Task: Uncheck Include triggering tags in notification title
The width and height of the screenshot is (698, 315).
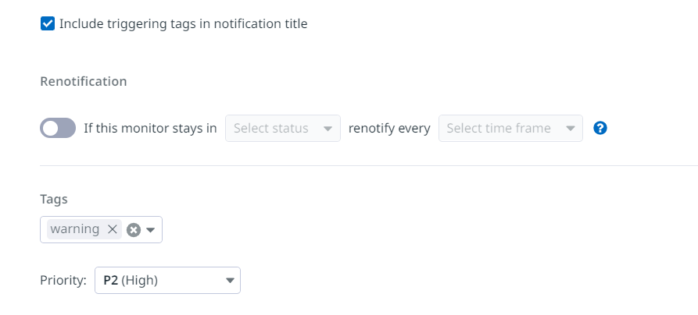Action: point(48,23)
